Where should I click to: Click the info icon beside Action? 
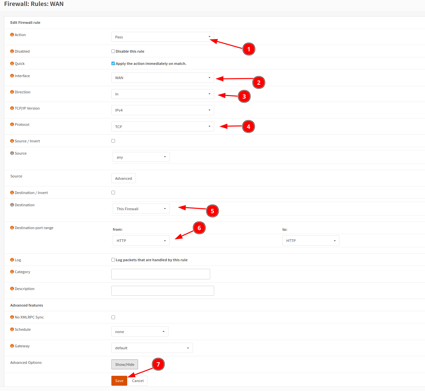point(12,35)
